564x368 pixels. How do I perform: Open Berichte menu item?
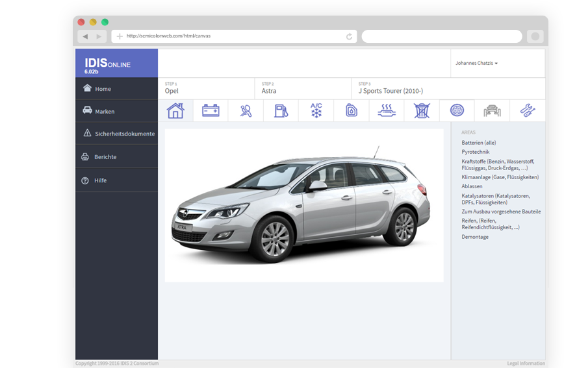pos(116,156)
